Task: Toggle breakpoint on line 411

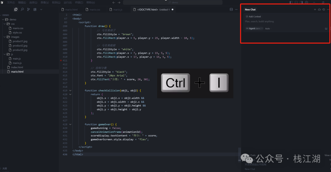Action: 61,60
